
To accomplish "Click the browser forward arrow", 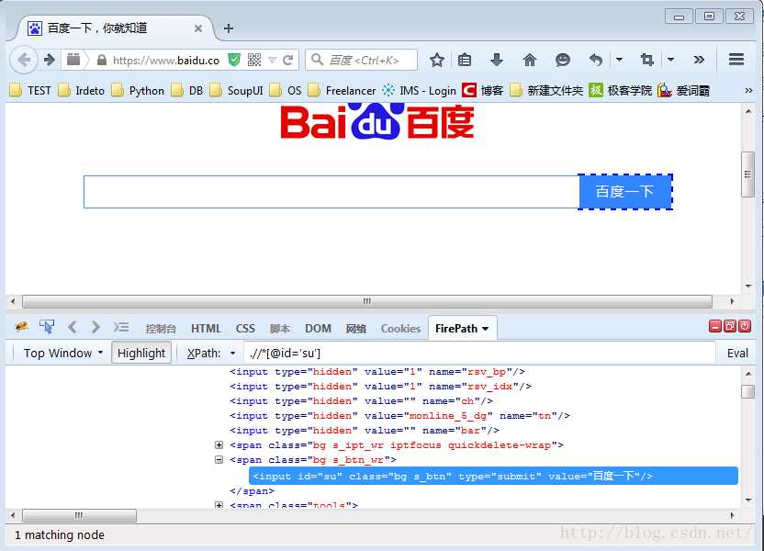I will pos(50,60).
